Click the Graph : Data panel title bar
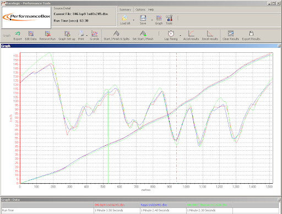The height and width of the screenshot is (214, 282). (x=141, y=200)
